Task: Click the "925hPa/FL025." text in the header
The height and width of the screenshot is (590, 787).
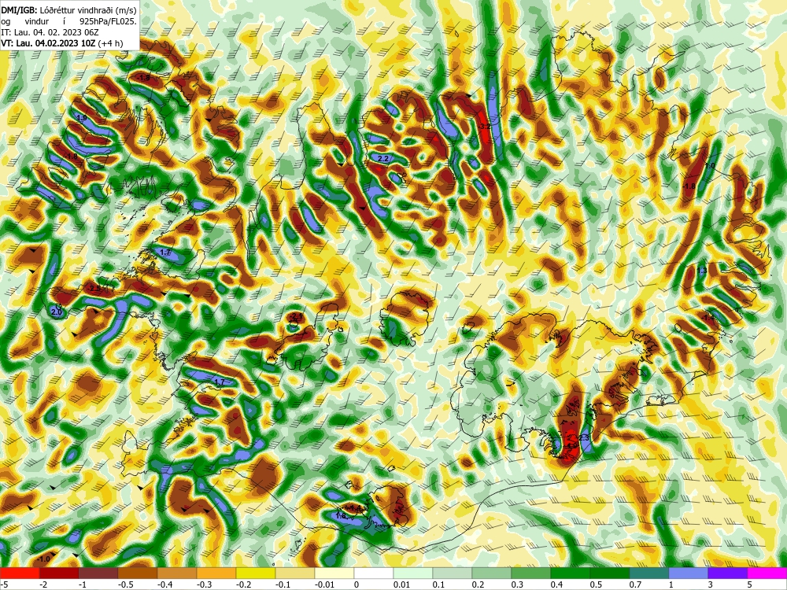Action: pos(109,21)
